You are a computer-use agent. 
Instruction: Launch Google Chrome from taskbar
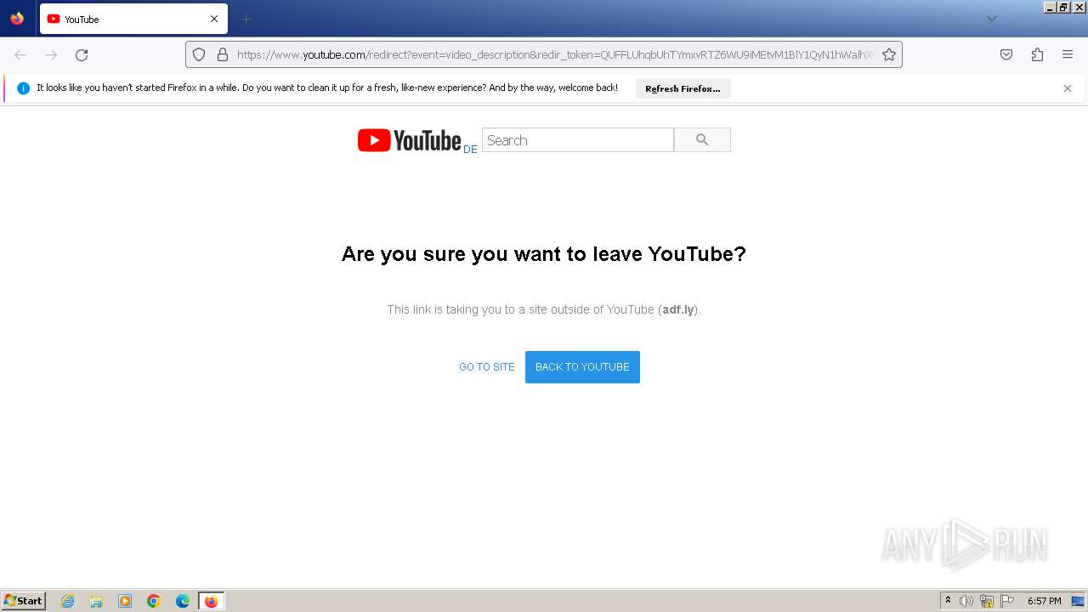154,601
